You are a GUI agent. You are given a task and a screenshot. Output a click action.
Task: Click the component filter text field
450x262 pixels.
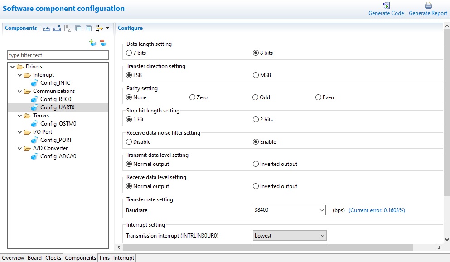point(58,55)
